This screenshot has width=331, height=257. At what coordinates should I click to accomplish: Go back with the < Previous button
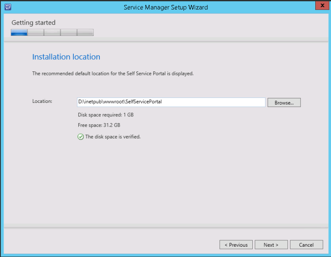point(236,245)
